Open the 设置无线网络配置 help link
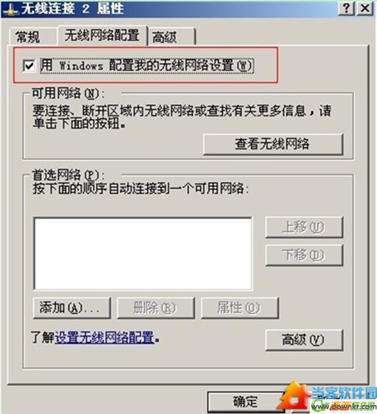 pyautogui.click(x=104, y=337)
